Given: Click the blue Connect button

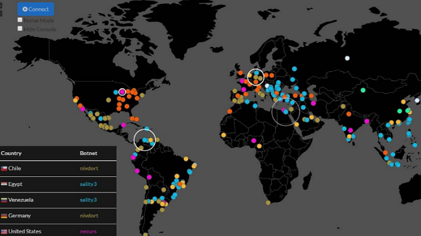Looking at the screenshot, I should click(36, 9).
